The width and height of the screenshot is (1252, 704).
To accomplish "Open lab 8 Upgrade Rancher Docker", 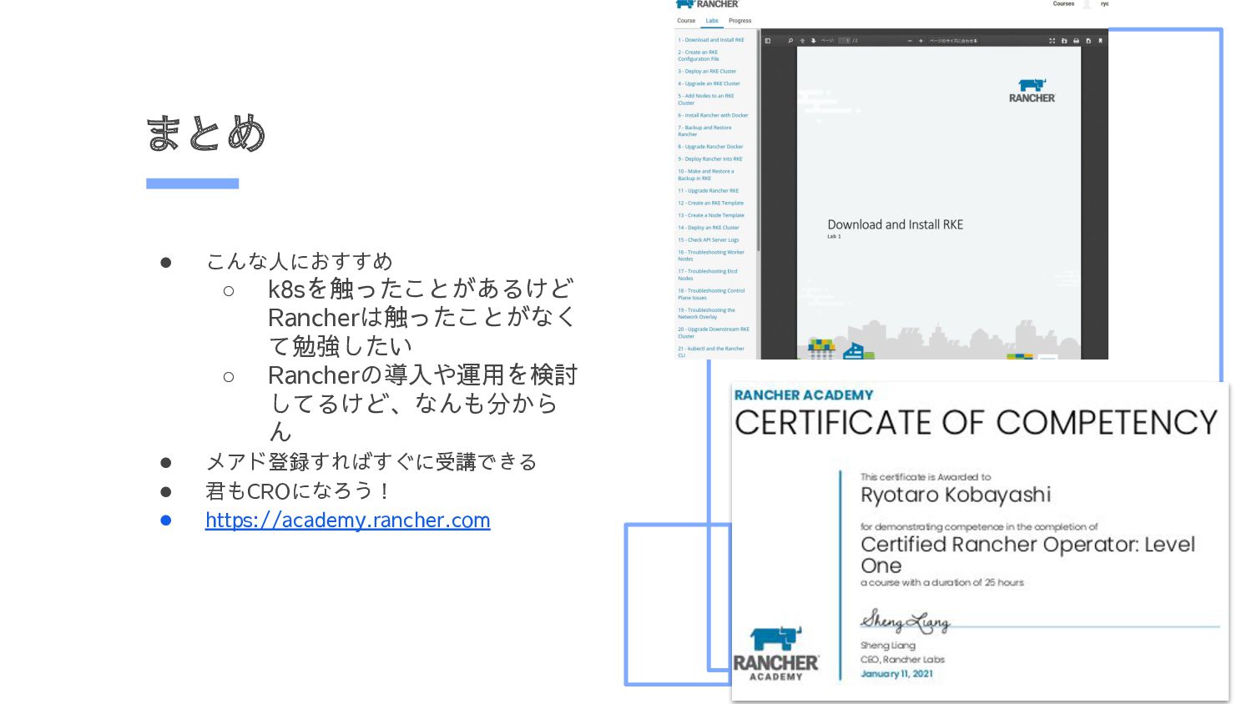I will coord(710,147).
